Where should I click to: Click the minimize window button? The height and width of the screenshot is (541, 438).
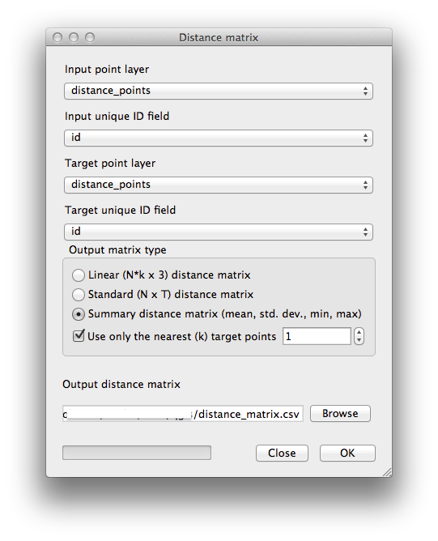click(x=74, y=37)
